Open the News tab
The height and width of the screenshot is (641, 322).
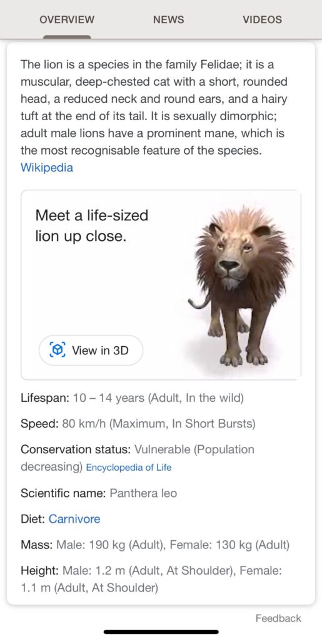[169, 19]
